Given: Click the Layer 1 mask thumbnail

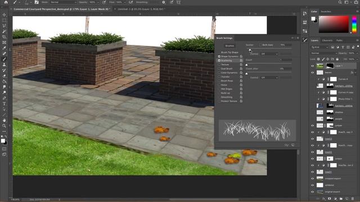Looking at the screenshot, I should (330, 66).
